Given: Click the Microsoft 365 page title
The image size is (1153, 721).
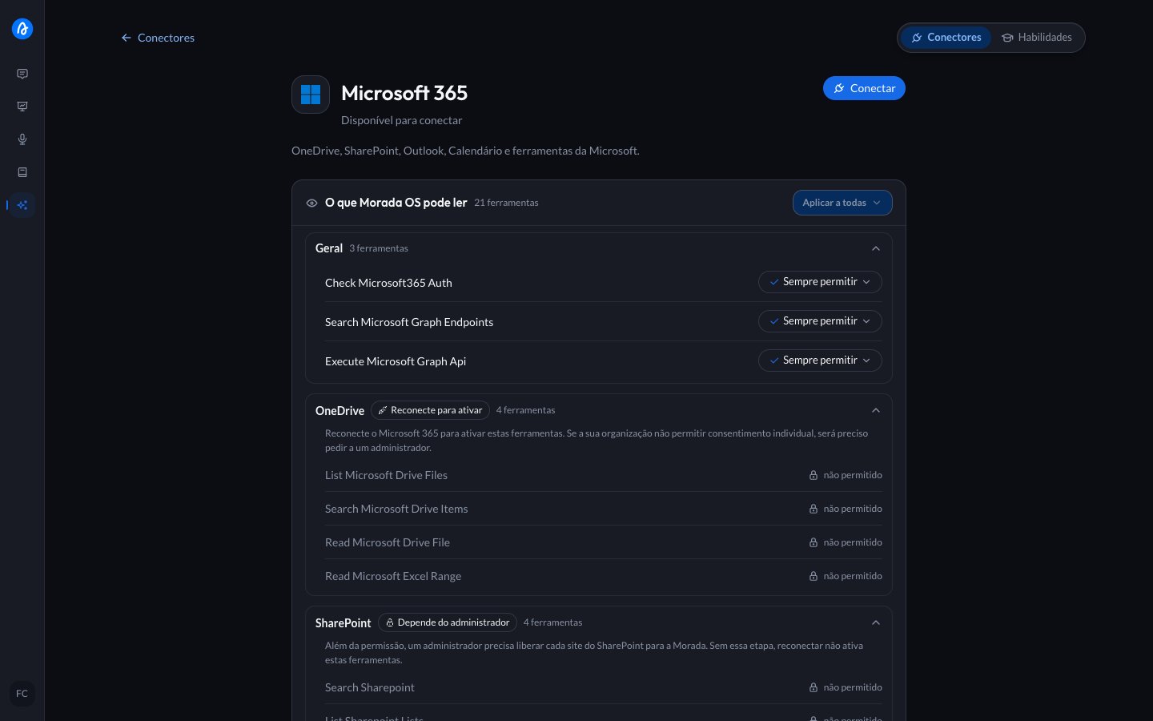Looking at the screenshot, I should pos(404,93).
